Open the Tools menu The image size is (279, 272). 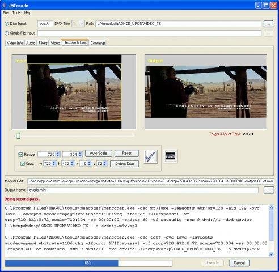[x=16, y=13]
